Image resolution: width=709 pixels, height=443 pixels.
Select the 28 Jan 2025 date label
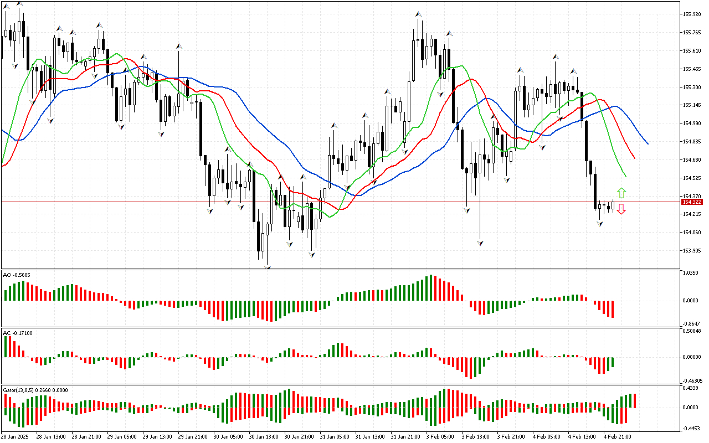coord(16,437)
